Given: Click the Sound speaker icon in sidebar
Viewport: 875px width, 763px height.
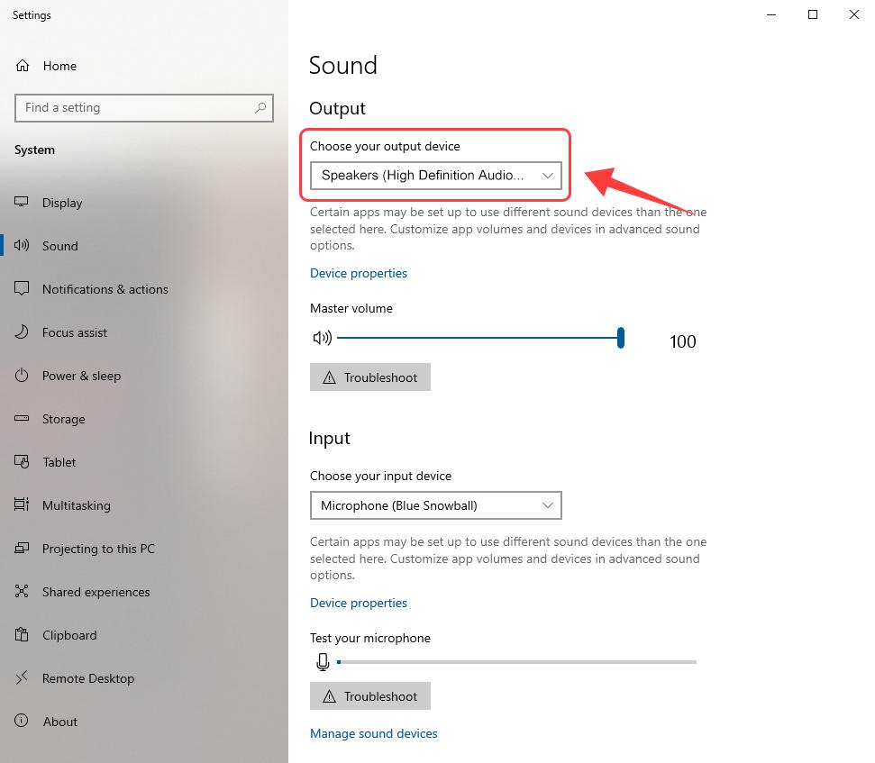Looking at the screenshot, I should pos(20,246).
